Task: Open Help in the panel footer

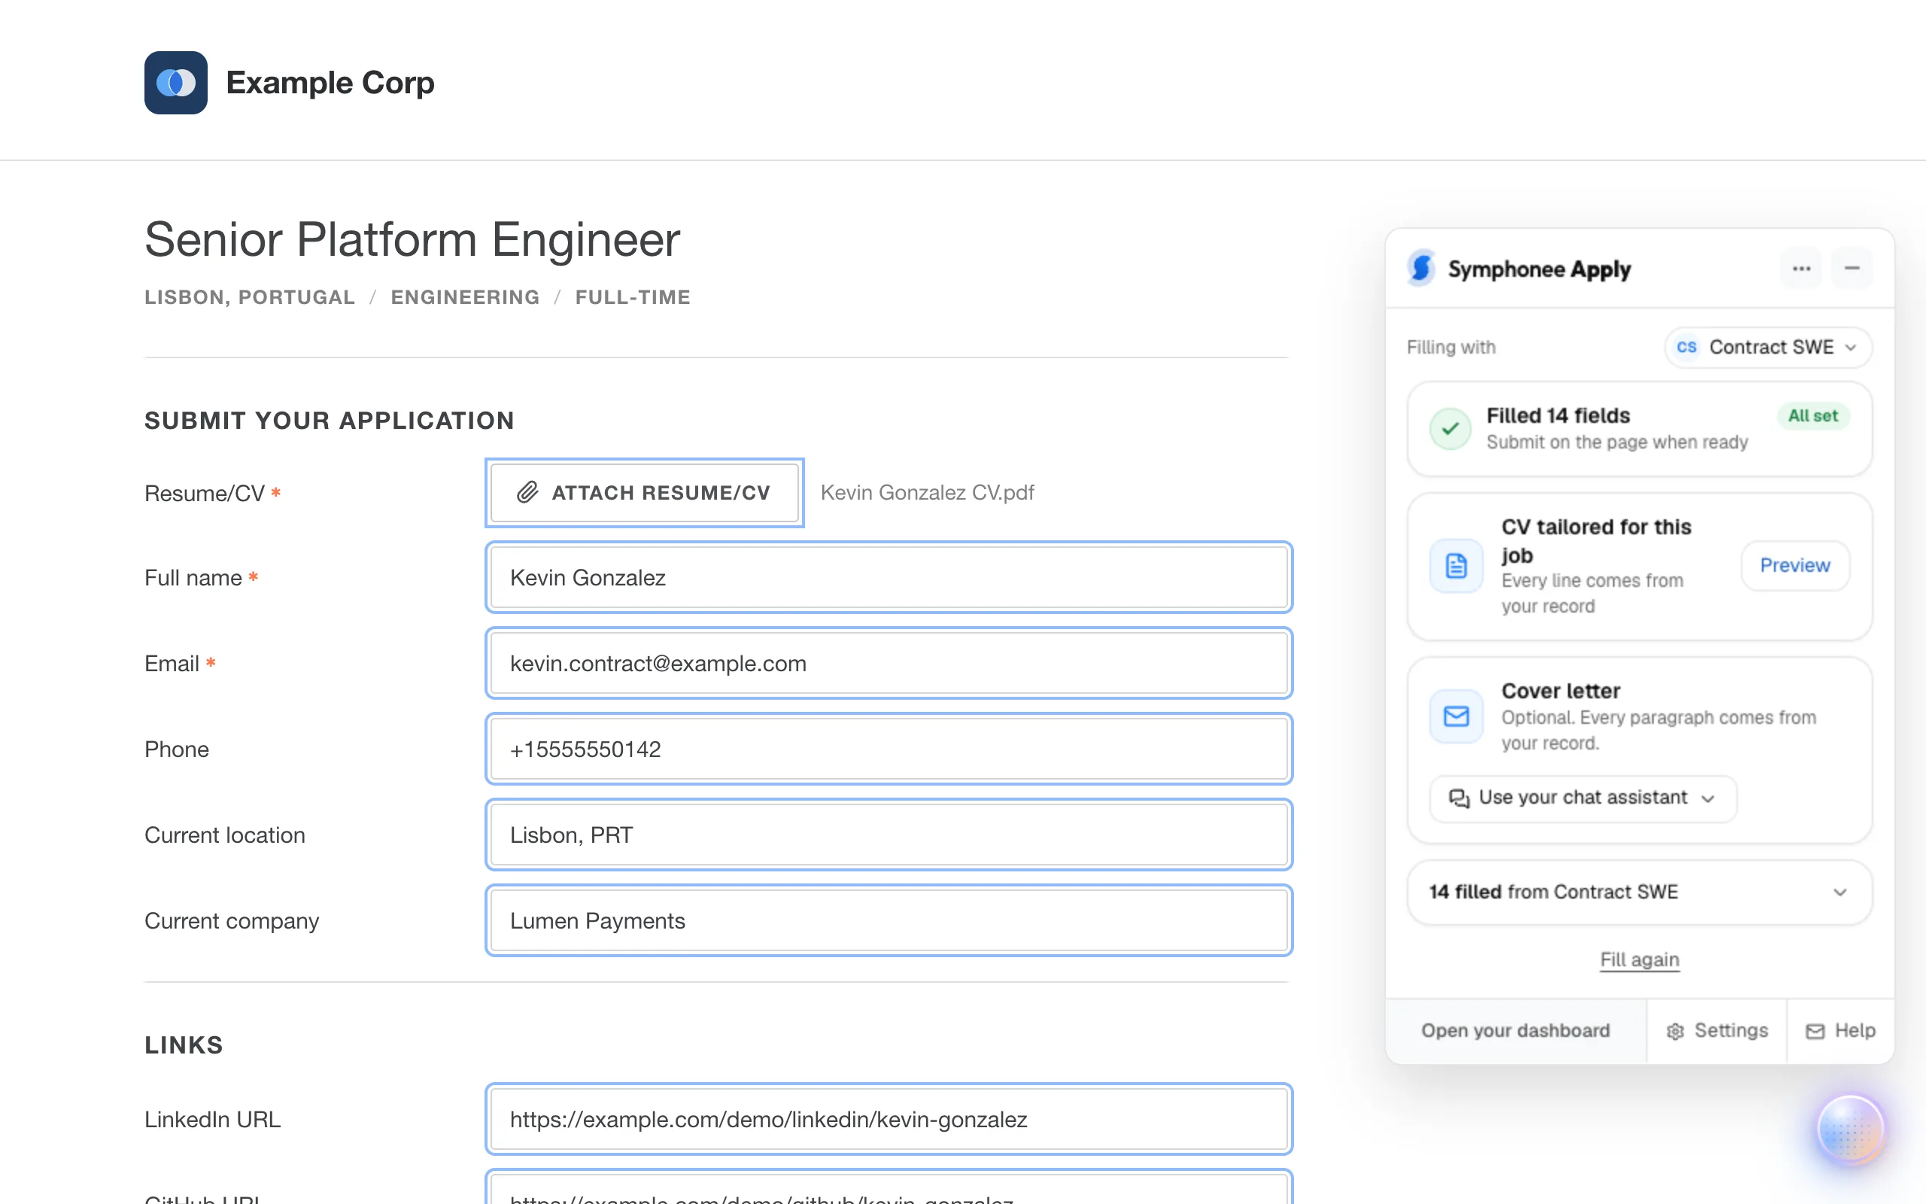Action: pos(1840,1030)
